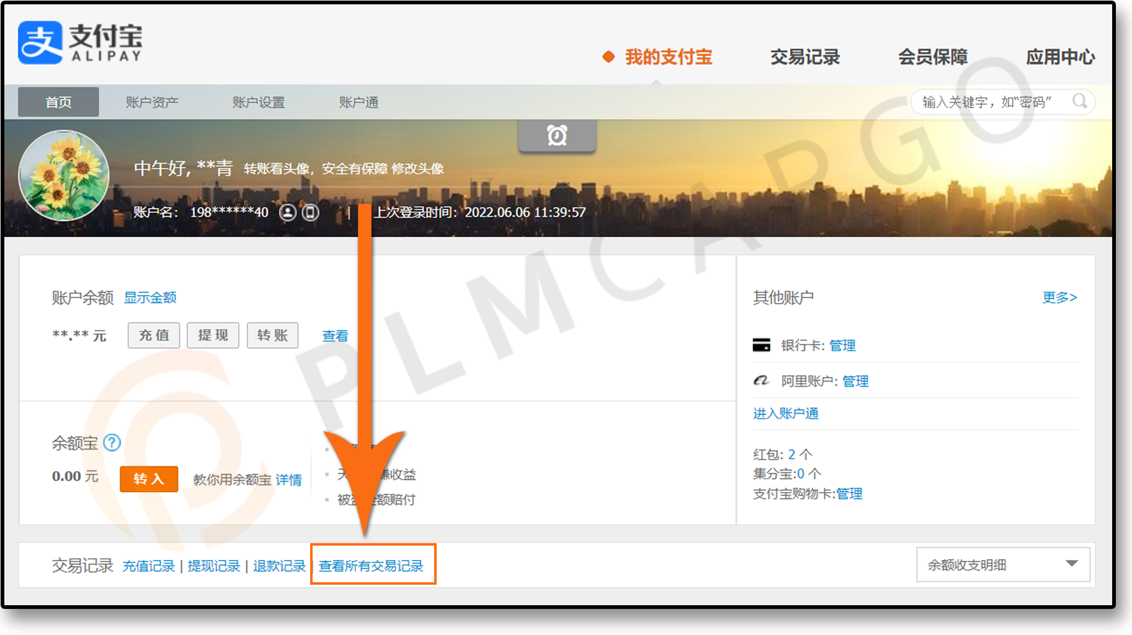1132x635 pixels.
Task: Click 管理 next to 支付宝购物卡
Action: (850, 493)
